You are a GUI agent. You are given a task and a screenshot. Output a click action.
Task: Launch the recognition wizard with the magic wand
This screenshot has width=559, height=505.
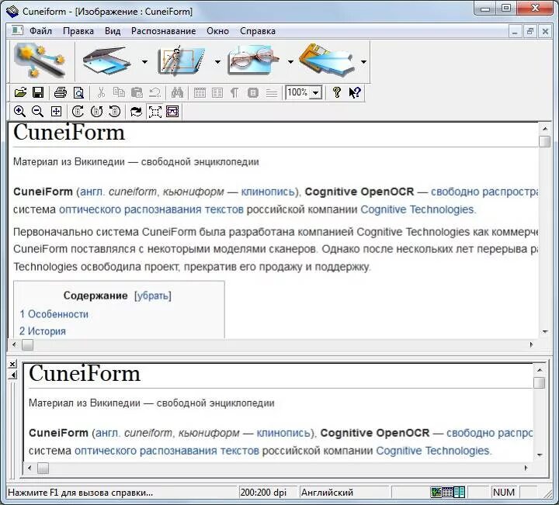tap(40, 61)
